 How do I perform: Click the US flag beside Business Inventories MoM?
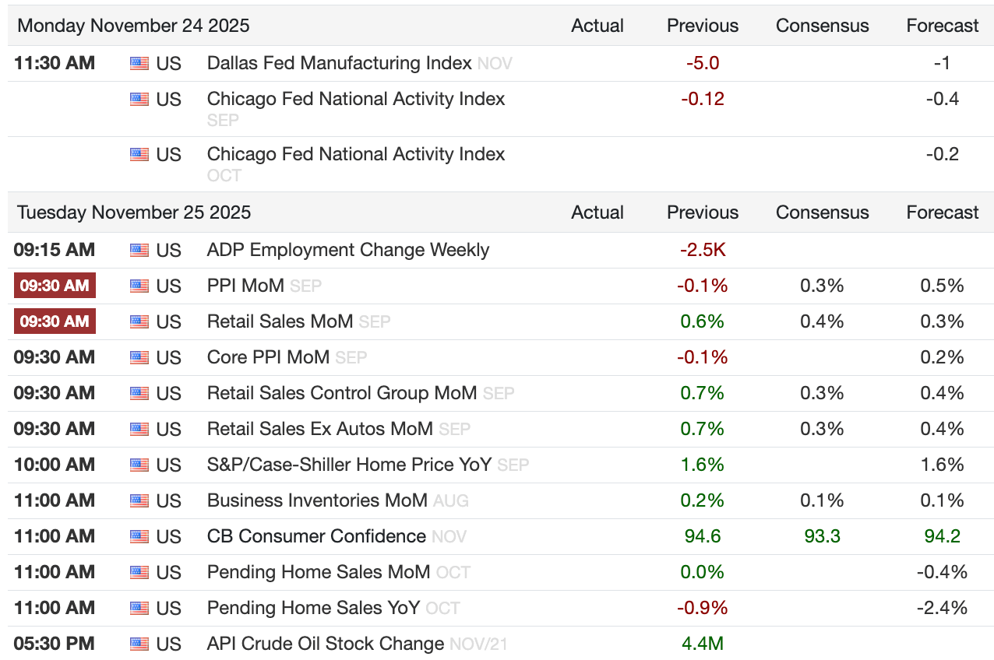coord(139,500)
